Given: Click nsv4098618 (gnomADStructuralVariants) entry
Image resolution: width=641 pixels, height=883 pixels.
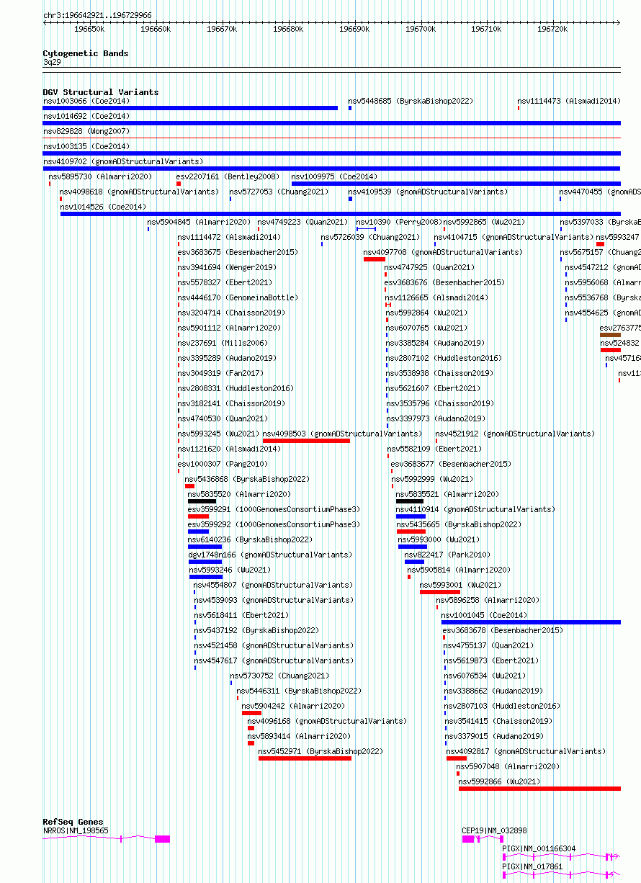Looking at the screenshot, I should (x=139, y=192).
